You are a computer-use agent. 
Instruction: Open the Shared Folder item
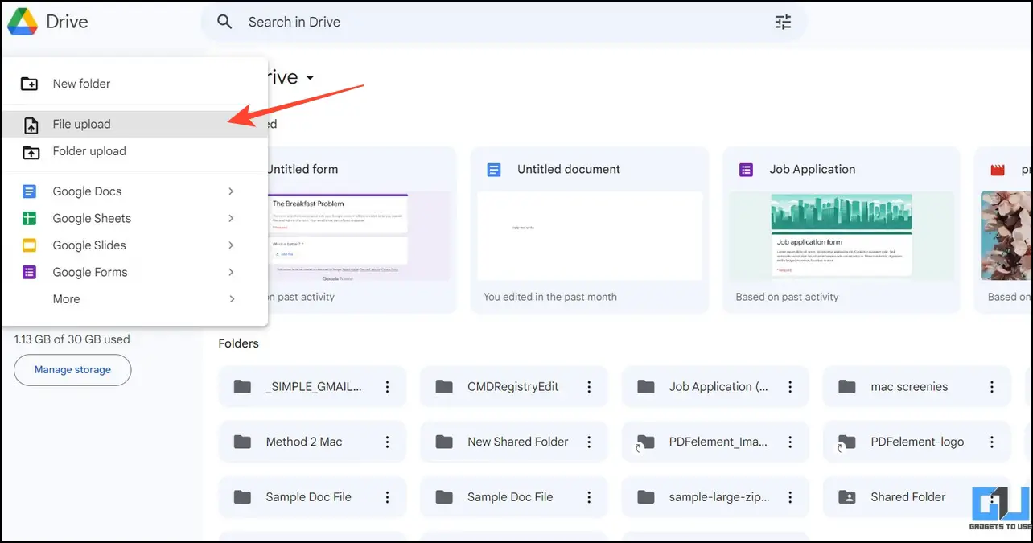point(916,497)
